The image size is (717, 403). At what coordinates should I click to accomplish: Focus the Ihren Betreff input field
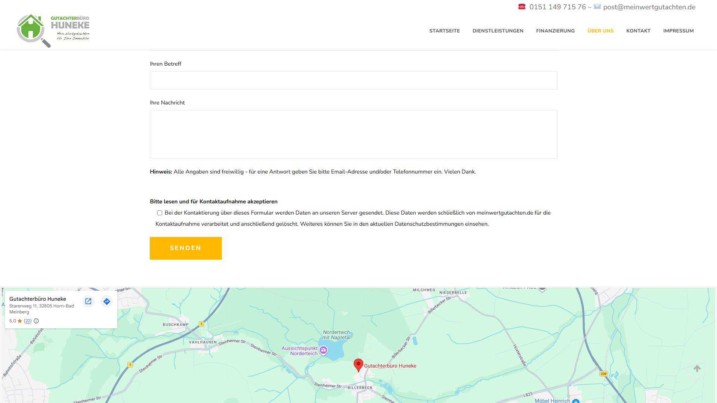[x=353, y=80]
